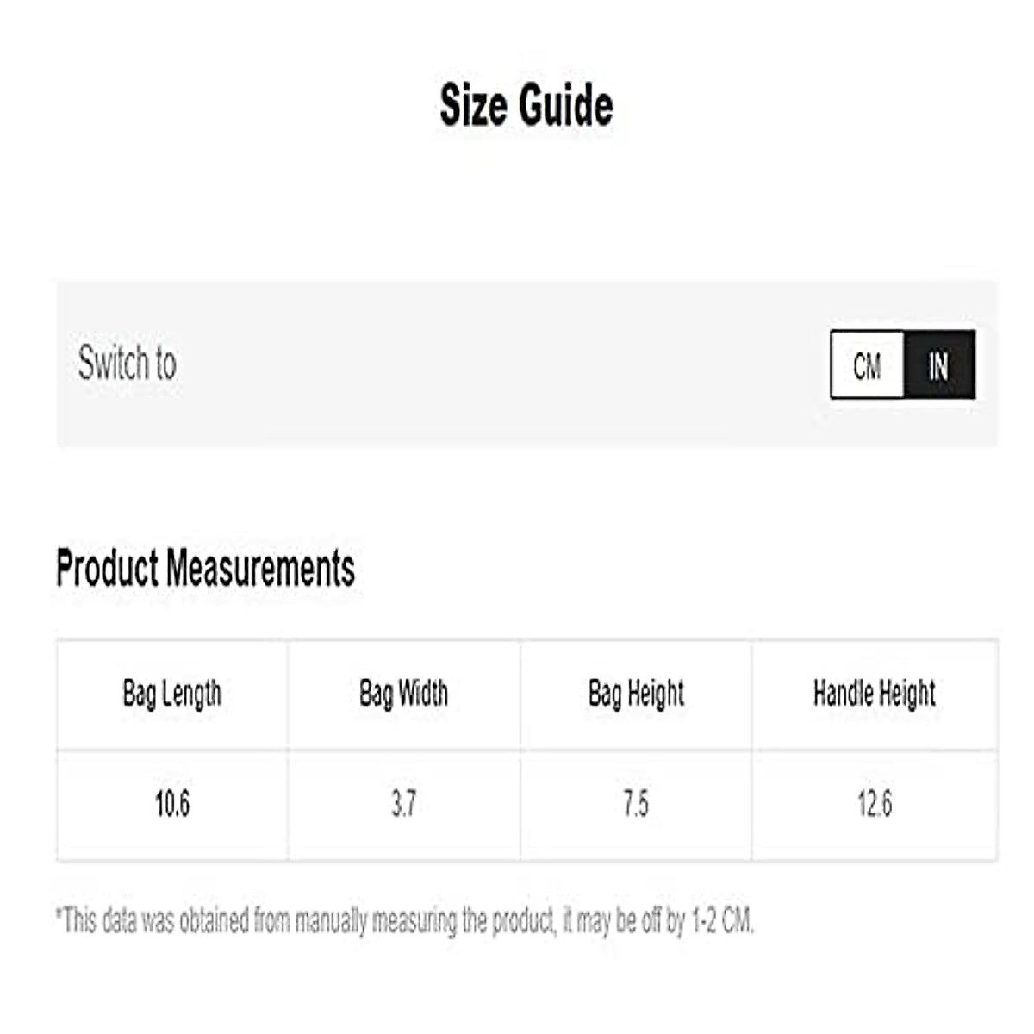Select the 10.6 bag length value
Image resolution: width=1034 pixels, height=1034 pixels.
pyautogui.click(x=172, y=805)
